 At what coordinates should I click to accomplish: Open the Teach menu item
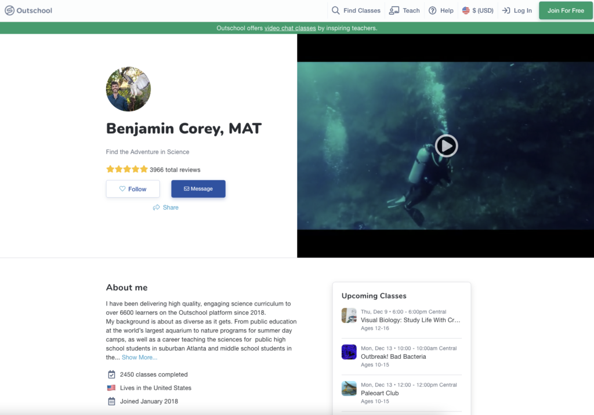411,10
